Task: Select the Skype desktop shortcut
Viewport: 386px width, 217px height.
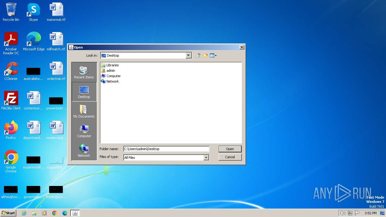Action: (33, 12)
